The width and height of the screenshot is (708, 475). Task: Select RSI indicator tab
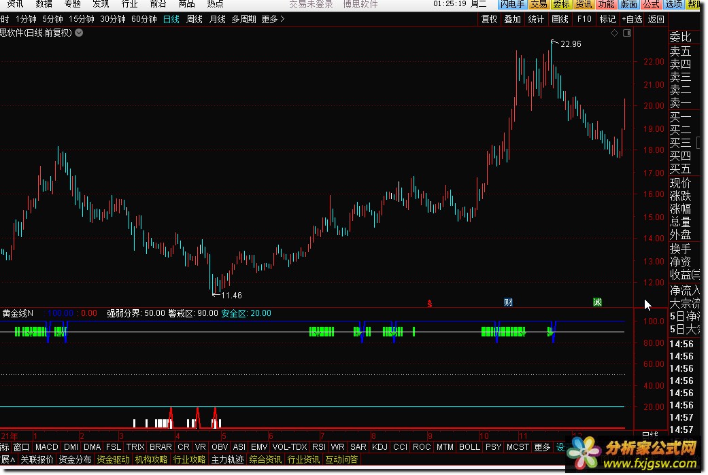319,447
